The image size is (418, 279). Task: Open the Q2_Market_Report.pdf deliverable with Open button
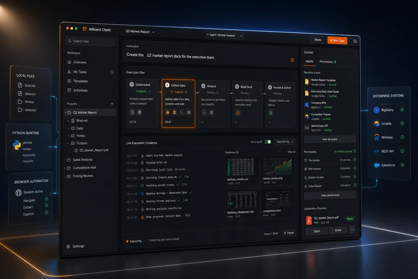317,231
